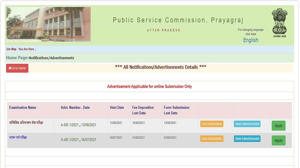The width and height of the screenshot is (300, 168).
Task: Open the Home Page breadcrumb link
Action: [17, 58]
